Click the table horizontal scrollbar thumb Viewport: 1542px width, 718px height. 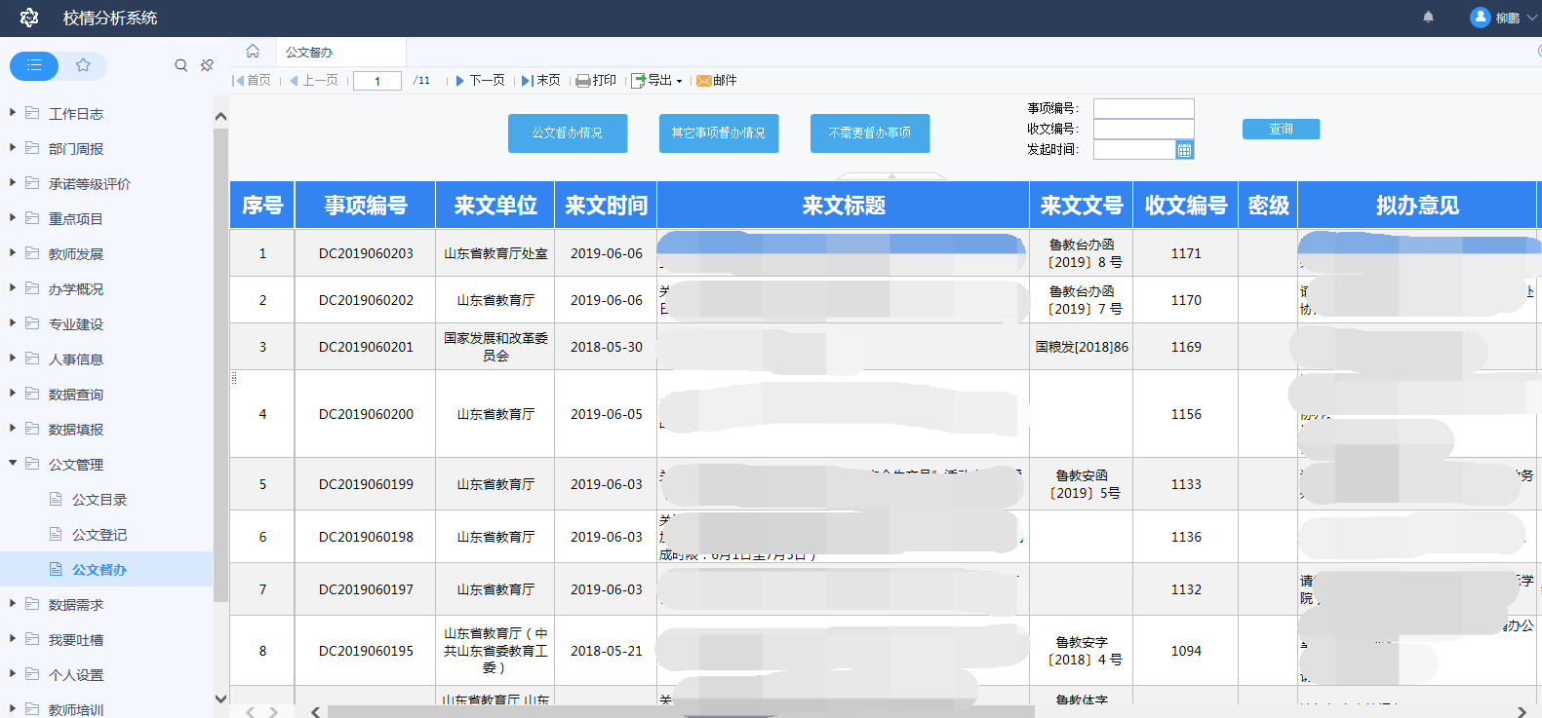(x=680, y=712)
